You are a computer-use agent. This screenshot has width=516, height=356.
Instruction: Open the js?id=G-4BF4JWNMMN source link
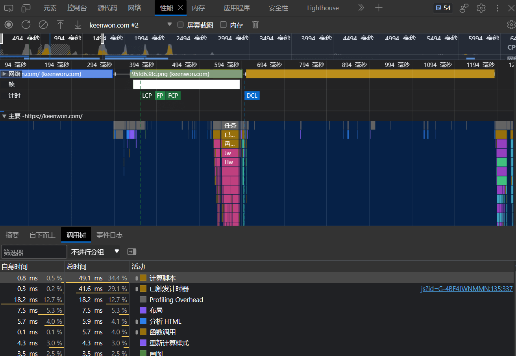tap(466, 289)
